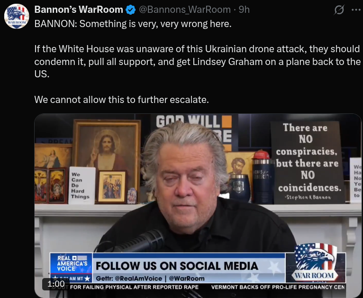Click the 'We Can Do Hard Things' card
The image size is (363, 298).
82,186
